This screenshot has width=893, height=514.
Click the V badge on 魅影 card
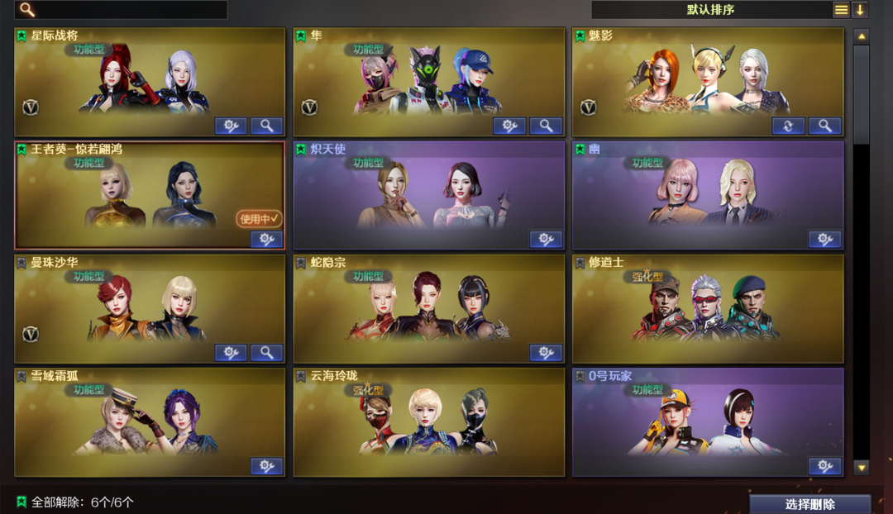click(589, 107)
